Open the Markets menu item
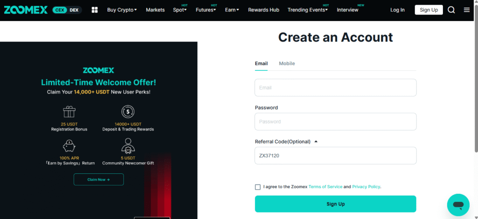The width and height of the screenshot is (478, 219). [x=155, y=10]
